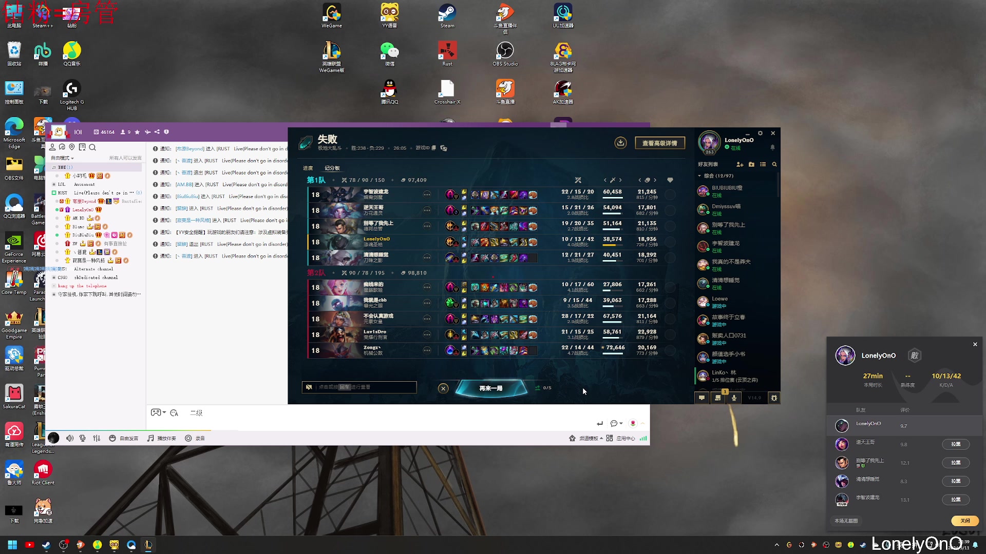Open missions icon with badge 1
The width and height of the screenshot is (986, 554).
[718, 398]
